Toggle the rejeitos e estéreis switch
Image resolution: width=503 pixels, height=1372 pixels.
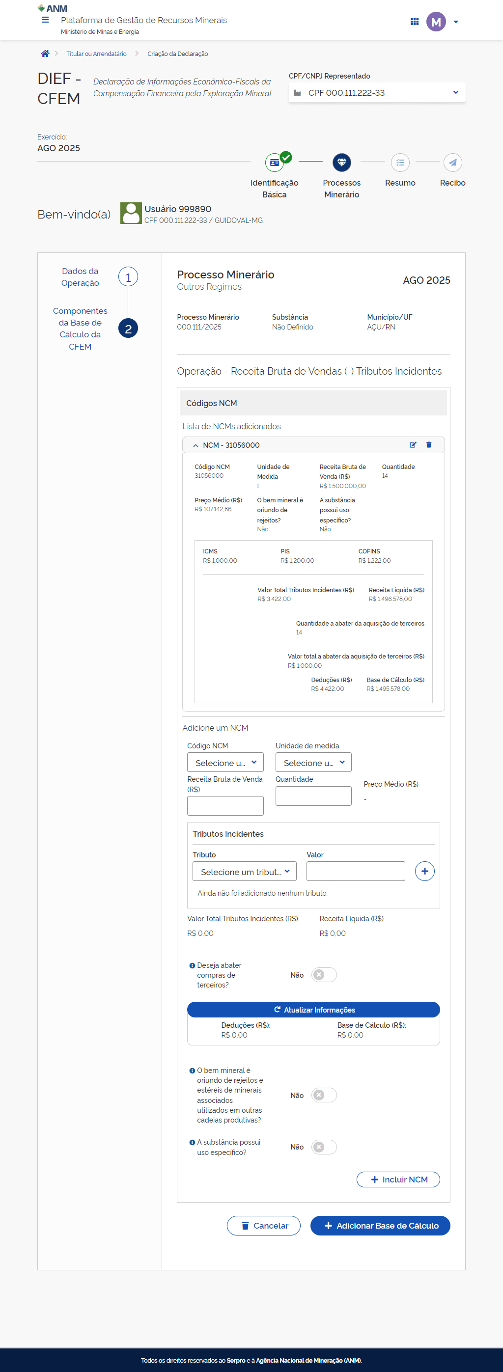(x=324, y=1095)
